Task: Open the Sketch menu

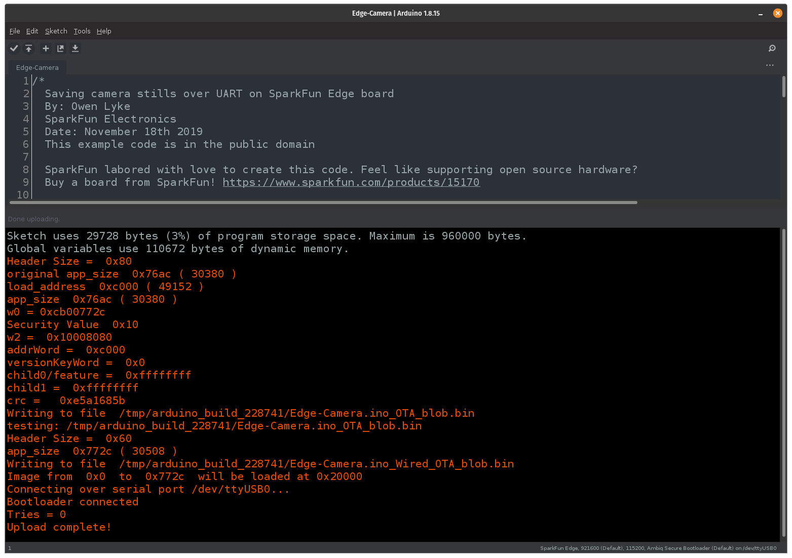Action: point(56,31)
